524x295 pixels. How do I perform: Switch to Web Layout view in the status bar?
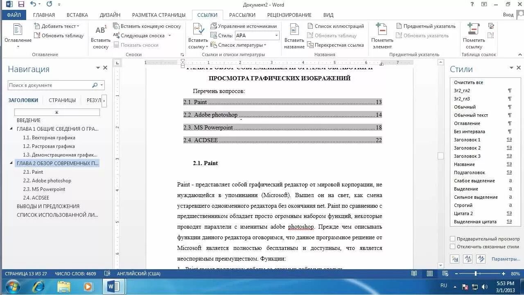pos(445,273)
